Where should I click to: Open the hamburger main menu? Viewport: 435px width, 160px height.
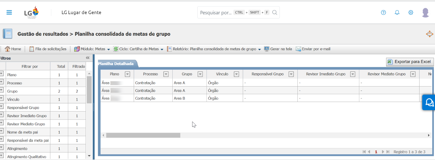(9, 12)
